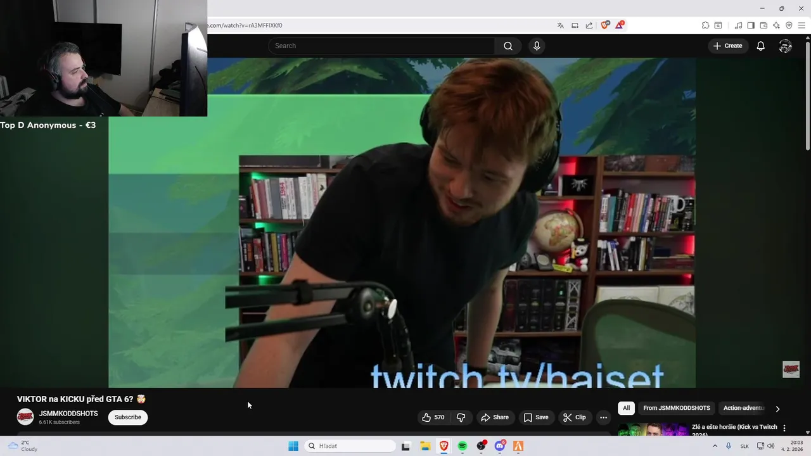Expand the hidden system tray icons chevron
Image resolution: width=811 pixels, height=456 pixels.
715,446
